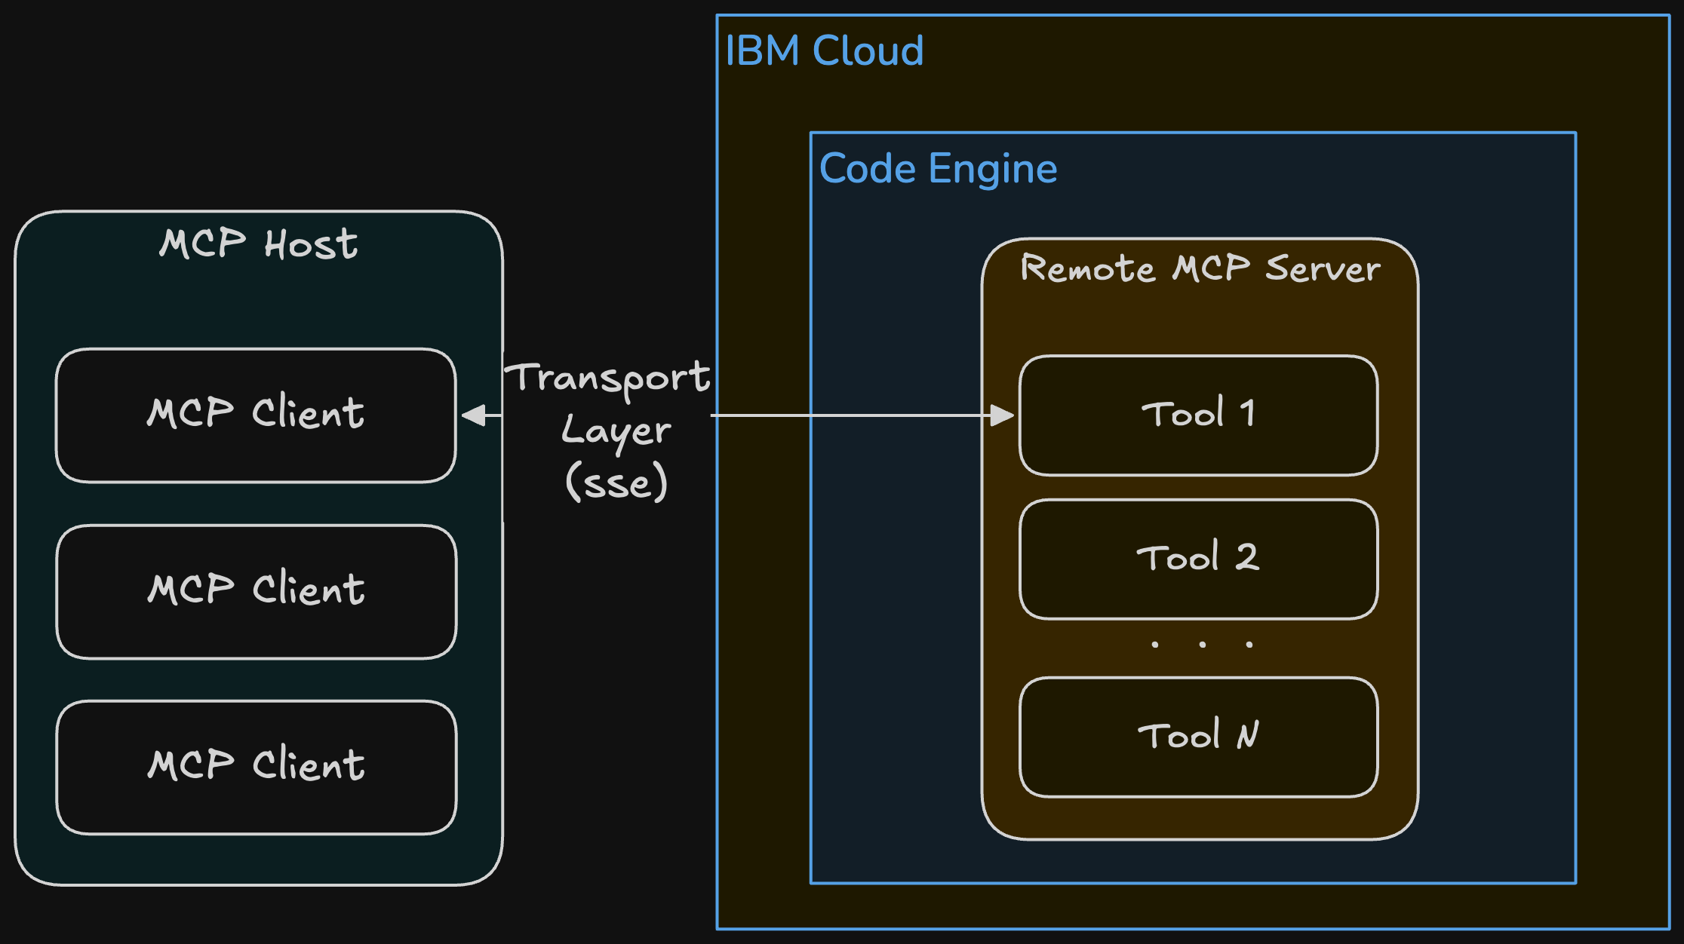Click the ellipsis dots between tools

click(x=1202, y=645)
